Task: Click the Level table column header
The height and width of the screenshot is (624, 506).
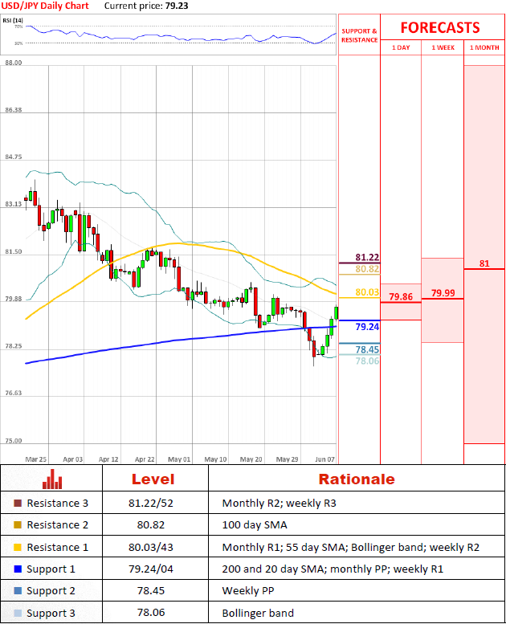Action: point(153,479)
